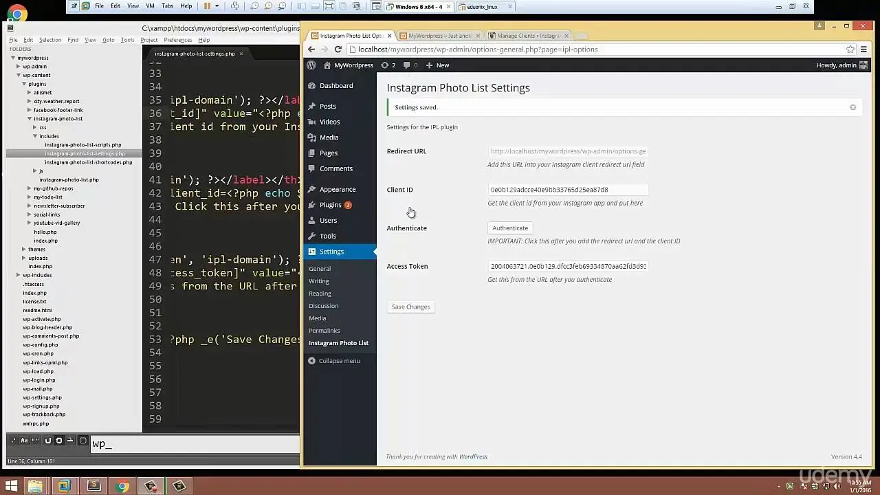Switch to eduonix_linux VM tab

(486, 7)
